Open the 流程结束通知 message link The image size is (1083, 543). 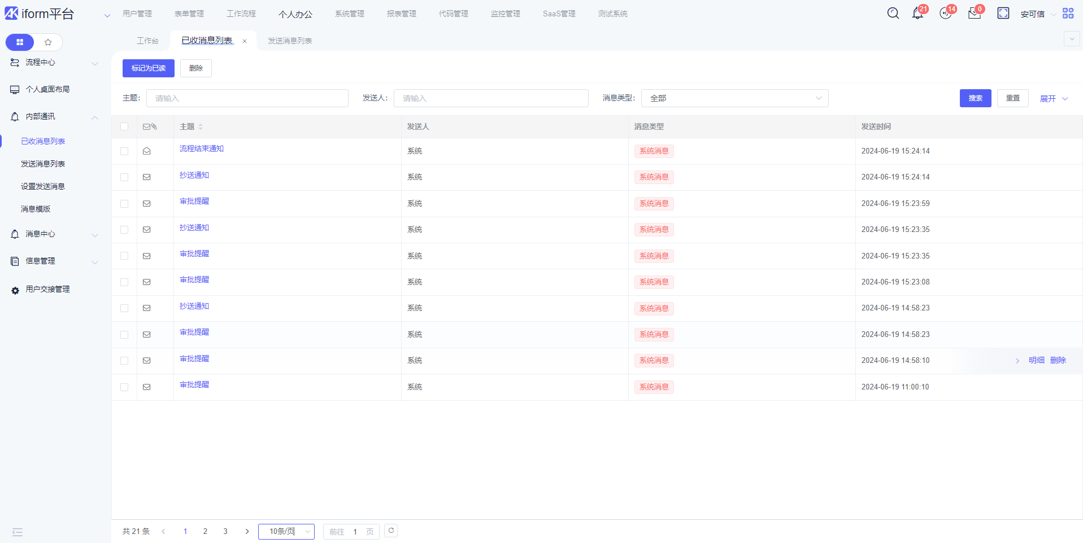click(202, 148)
